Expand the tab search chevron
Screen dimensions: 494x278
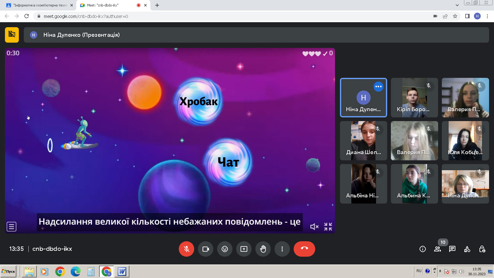[x=457, y=5]
